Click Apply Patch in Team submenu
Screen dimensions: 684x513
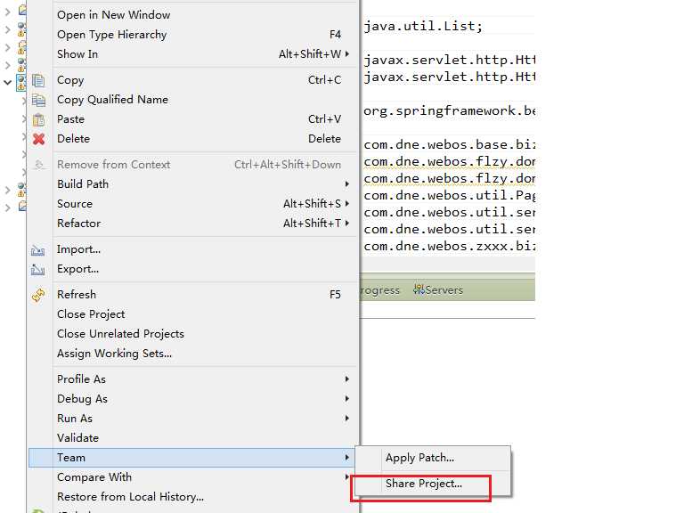click(x=419, y=458)
